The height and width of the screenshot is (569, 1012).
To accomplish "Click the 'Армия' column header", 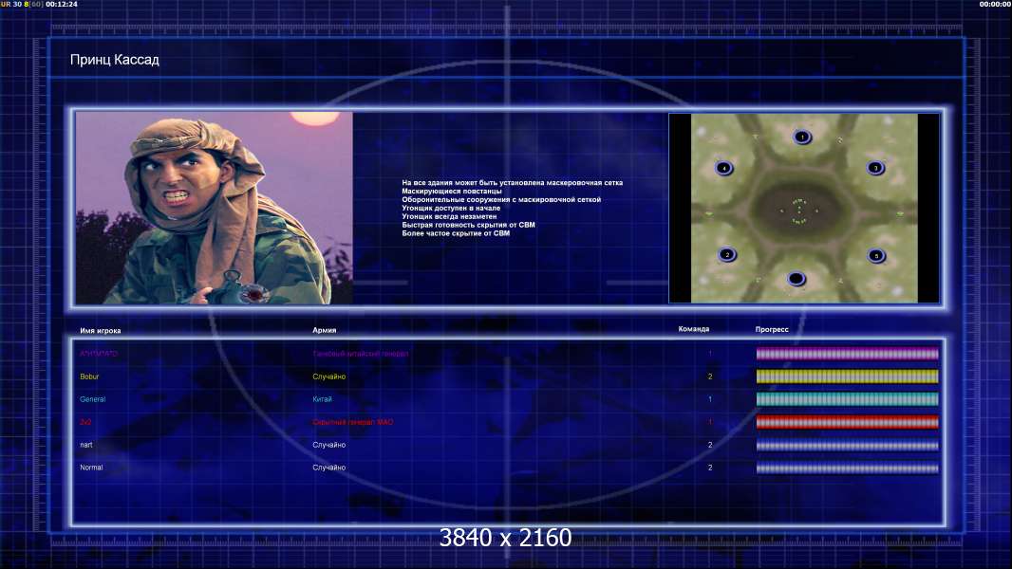I will pos(324,330).
